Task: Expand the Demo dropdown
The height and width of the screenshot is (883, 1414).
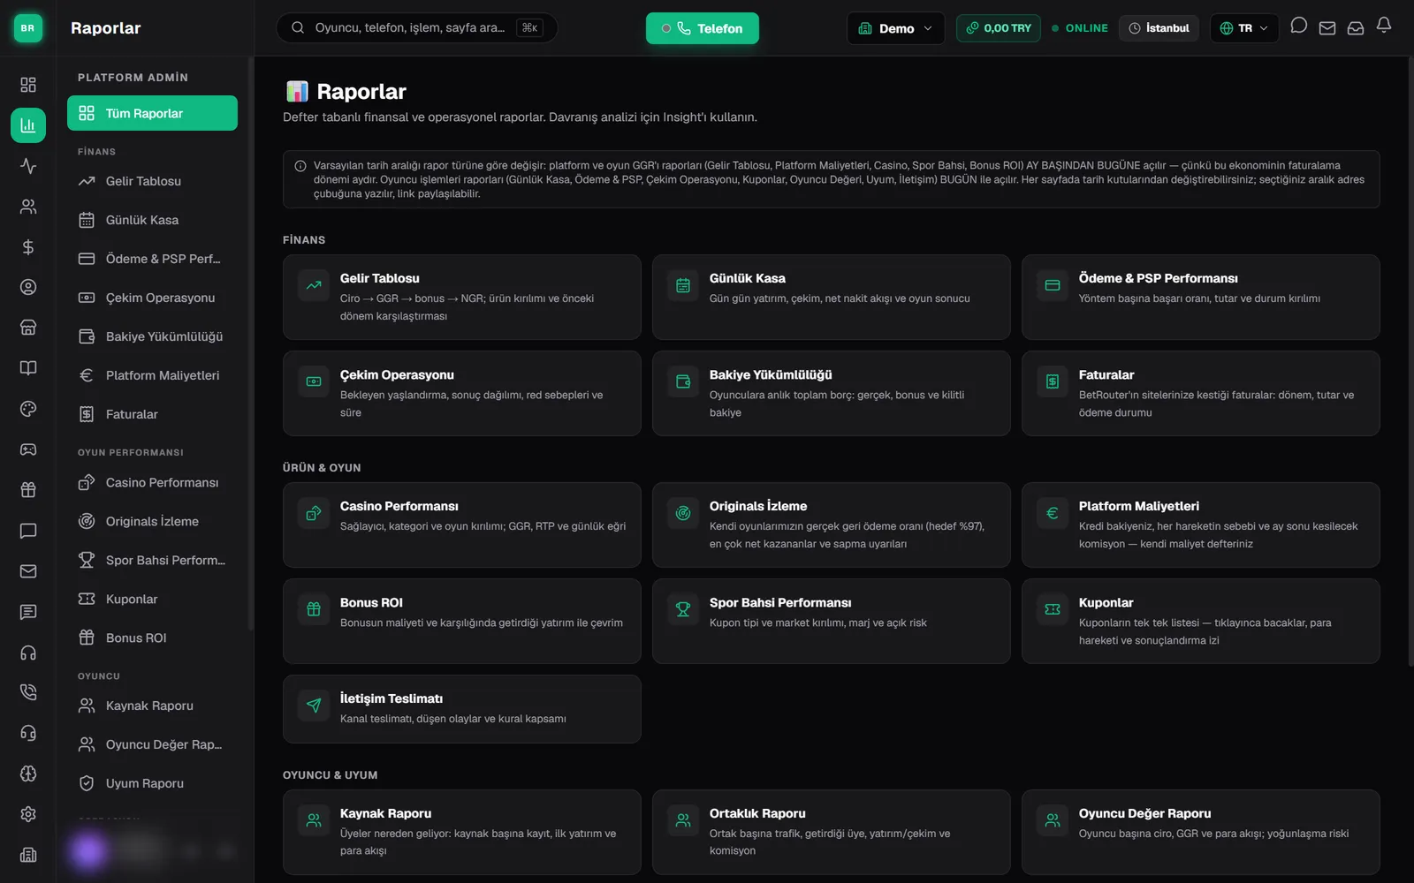Action: point(895,28)
